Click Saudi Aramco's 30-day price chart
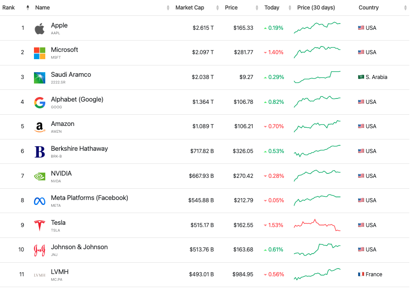 point(317,77)
